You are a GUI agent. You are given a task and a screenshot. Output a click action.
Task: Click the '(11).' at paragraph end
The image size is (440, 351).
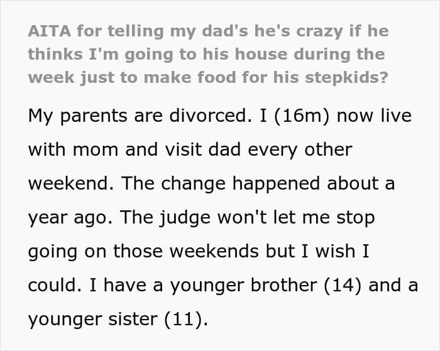[x=186, y=319]
